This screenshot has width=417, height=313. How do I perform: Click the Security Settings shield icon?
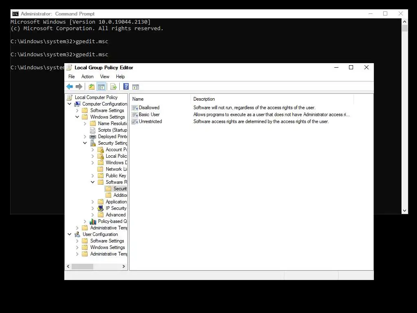tap(93, 143)
